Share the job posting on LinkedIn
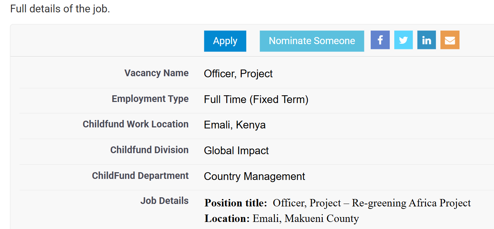This screenshot has width=494, height=229. [x=426, y=40]
